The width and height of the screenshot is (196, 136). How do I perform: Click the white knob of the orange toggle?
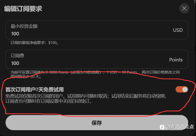coord(185,89)
